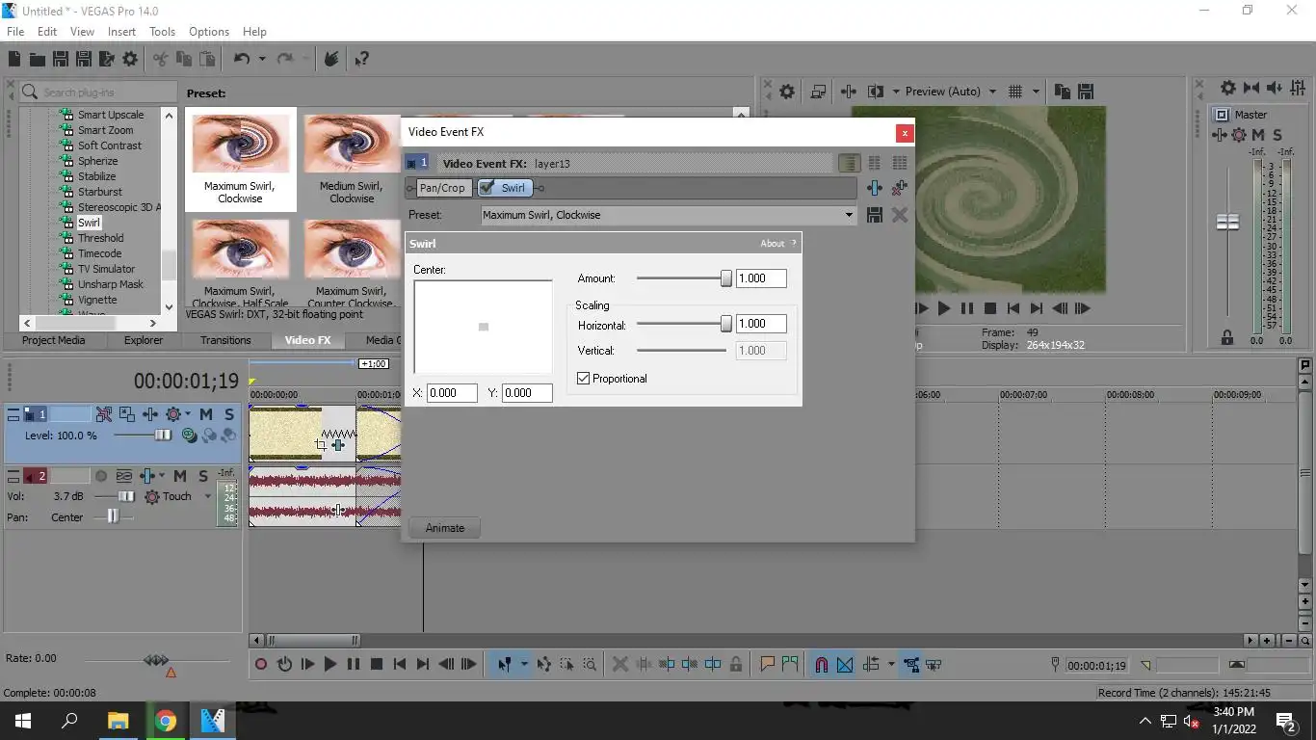Open the File menu
The height and width of the screenshot is (740, 1316).
click(x=15, y=32)
